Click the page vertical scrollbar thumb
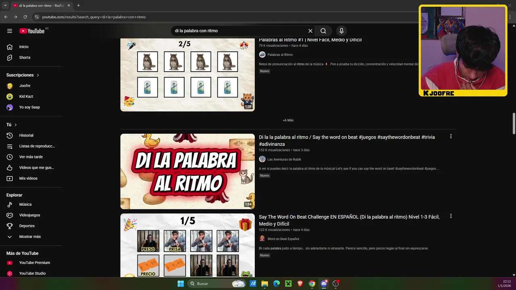 [x=514, y=124]
